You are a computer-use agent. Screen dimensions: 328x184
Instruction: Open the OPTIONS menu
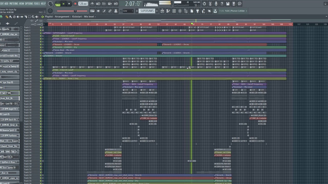tap(29, 4)
